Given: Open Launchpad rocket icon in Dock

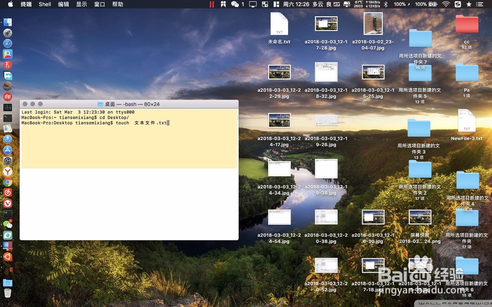Looking at the screenshot, I should (7, 32).
